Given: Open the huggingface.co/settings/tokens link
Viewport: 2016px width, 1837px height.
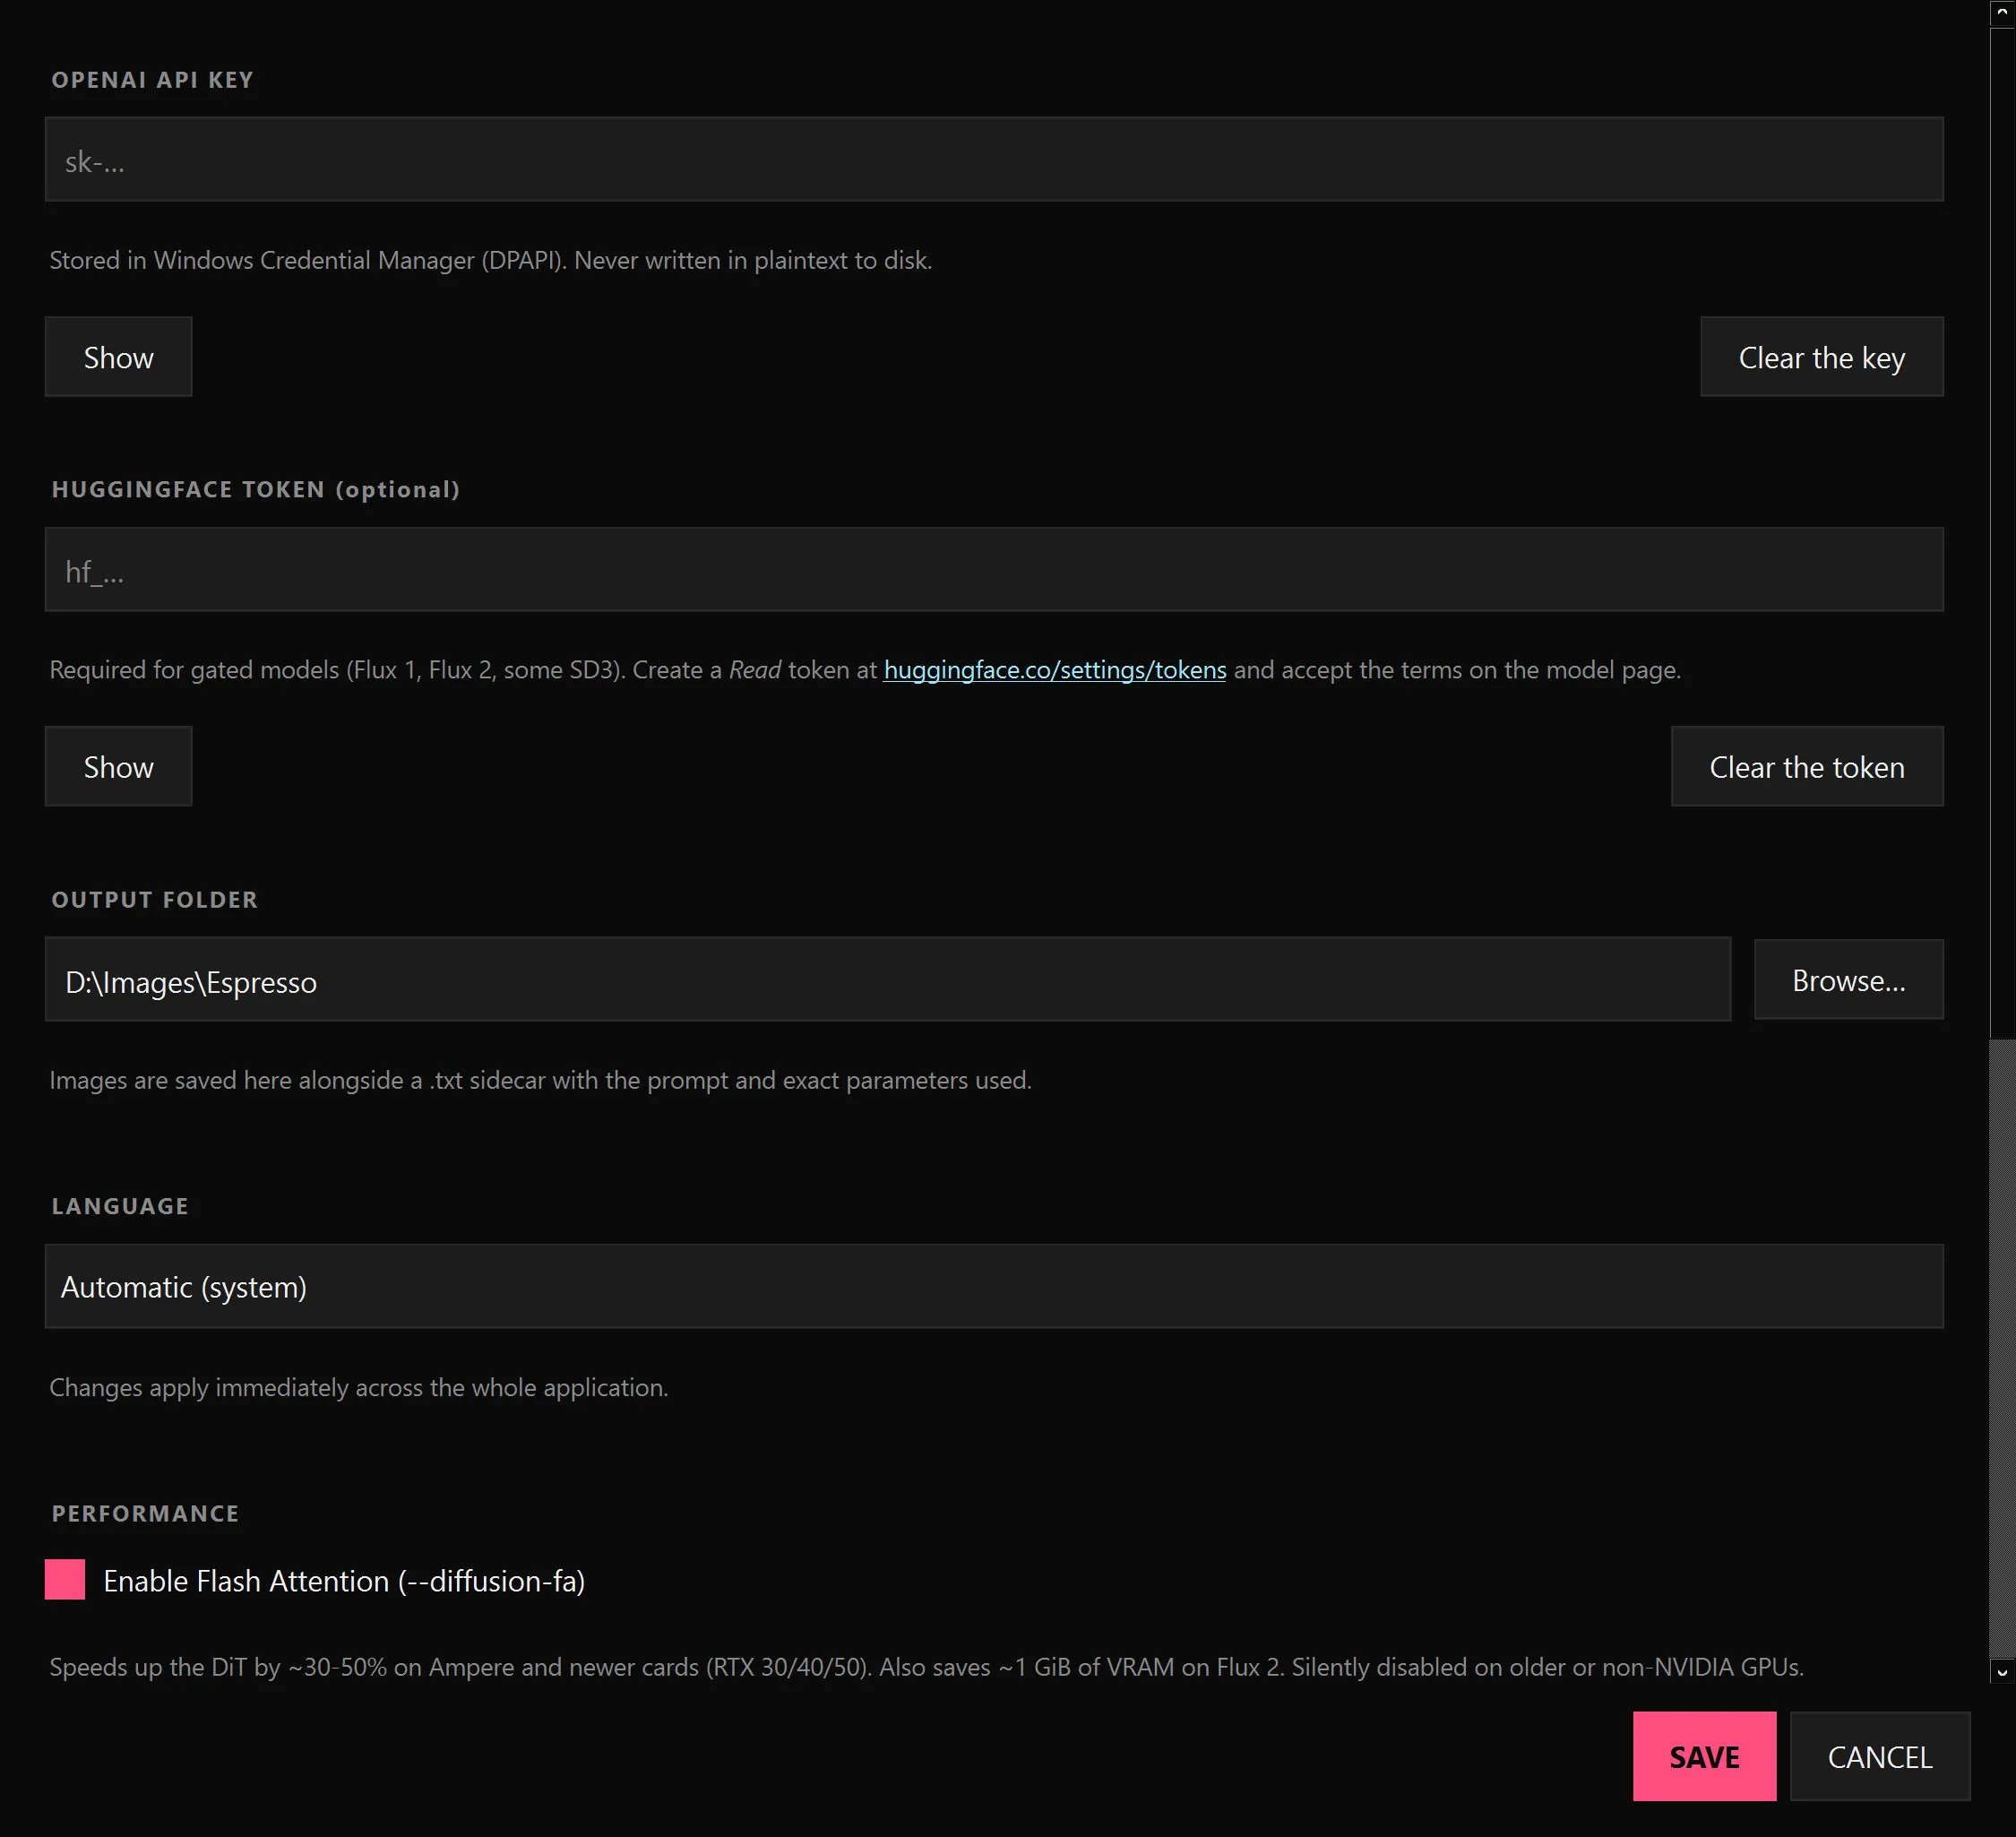Looking at the screenshot, I should tap(1055, 670).
